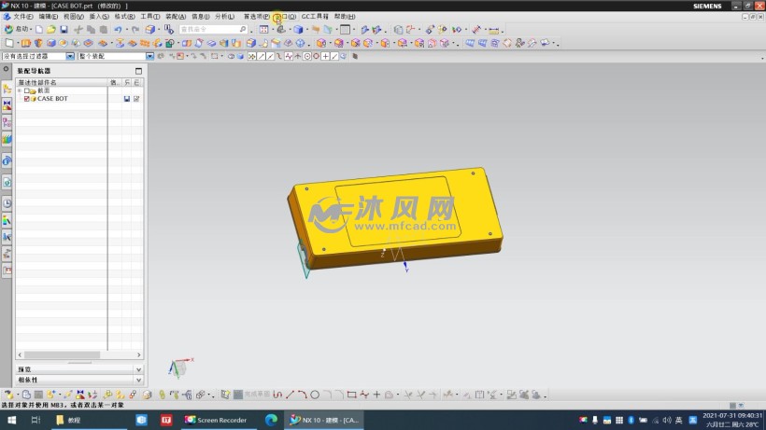Open the 帮助 (Help) menu

tap(345, 17)
